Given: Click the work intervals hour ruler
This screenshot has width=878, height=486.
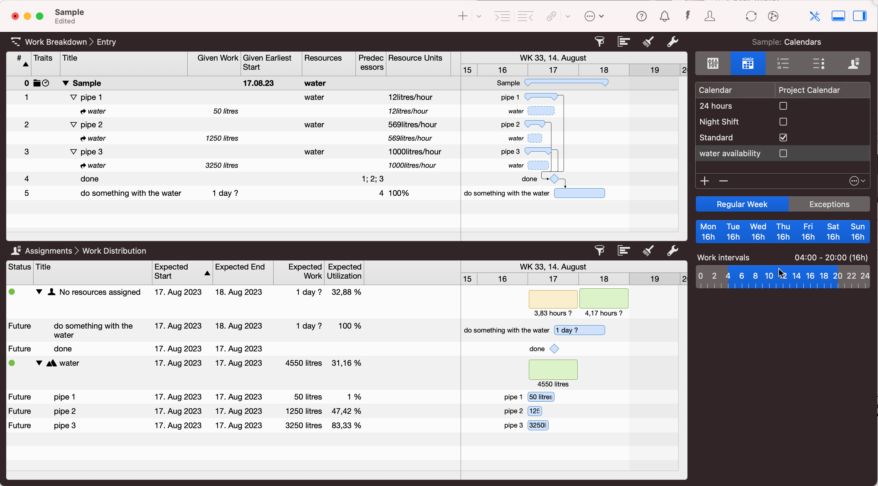Looking at the screenshot, I should 783,277.
